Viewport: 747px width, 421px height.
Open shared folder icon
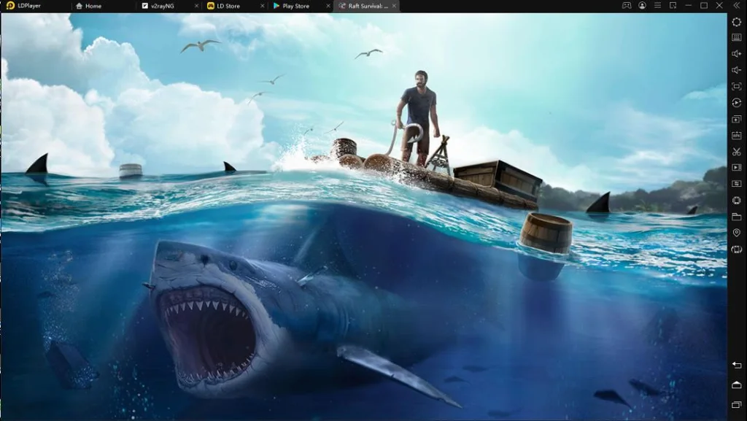pyautogui.click(x=737, y=217)
